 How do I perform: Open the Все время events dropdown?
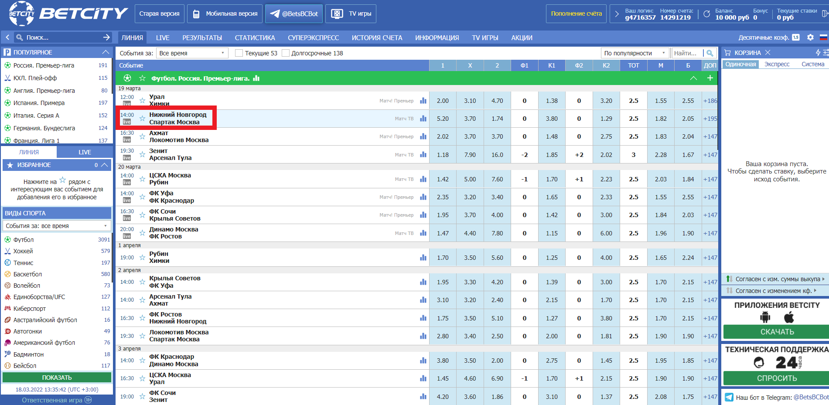(x=192, y=53)
